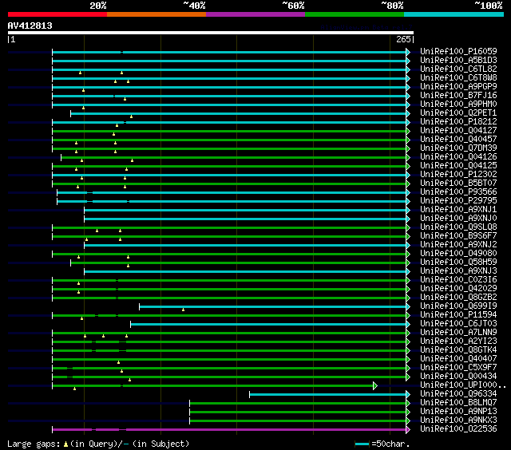The height and width of the screenshot is (450, 511).
Task: Open the UniRef100_Q04127 entry
Action: [x=458, y=131]
